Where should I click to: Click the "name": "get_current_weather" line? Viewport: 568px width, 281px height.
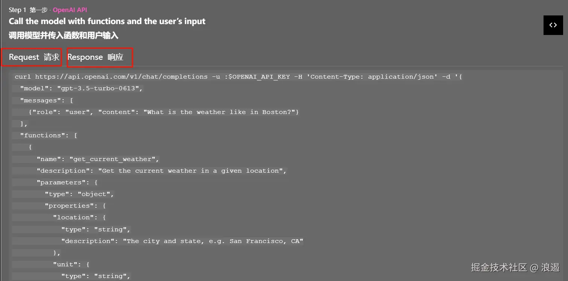98,159
